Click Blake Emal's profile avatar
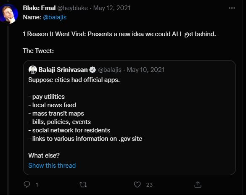 point(9,13)
